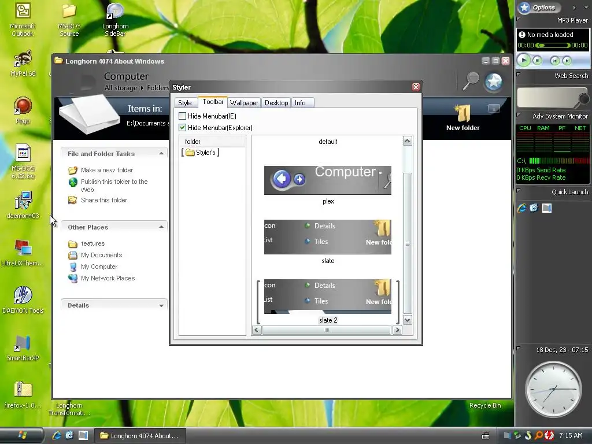
Task: Choose the slate 2 toolbar thumbnail
Action: [x=328, y=297]
